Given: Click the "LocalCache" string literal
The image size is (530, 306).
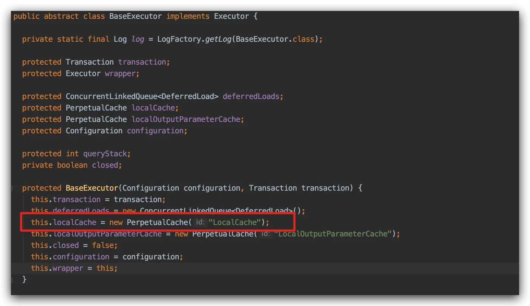Looking at the screenshot, I should (235, 222).
